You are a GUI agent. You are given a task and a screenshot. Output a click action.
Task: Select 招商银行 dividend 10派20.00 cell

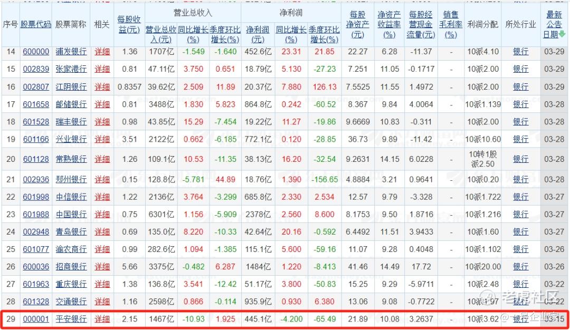pos(482,266)
